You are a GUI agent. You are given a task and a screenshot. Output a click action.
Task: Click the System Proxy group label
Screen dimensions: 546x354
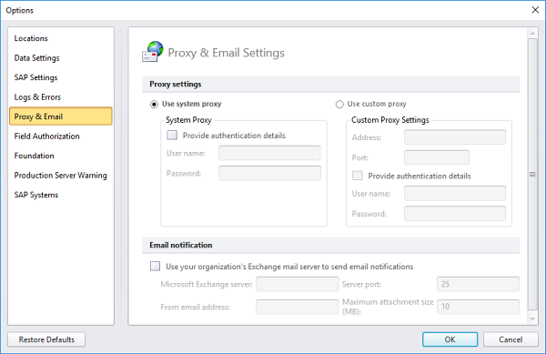click(x=188, y=120)
